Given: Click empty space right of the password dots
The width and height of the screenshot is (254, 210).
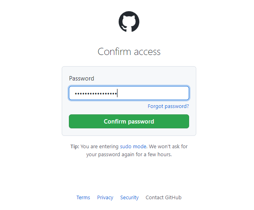Looking at the screenshot, I should pos(153,93).
